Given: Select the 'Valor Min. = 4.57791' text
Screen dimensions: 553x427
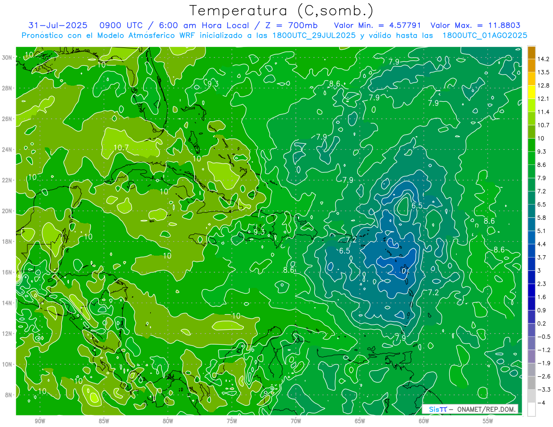Looking at the screenshot, I should [377, 25].
